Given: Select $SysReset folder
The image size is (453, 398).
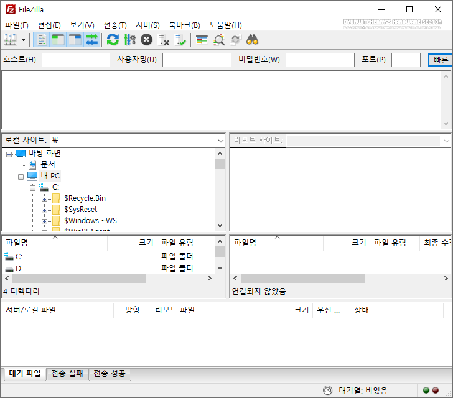Looking at the screenshot, I should tap(81, 210).
